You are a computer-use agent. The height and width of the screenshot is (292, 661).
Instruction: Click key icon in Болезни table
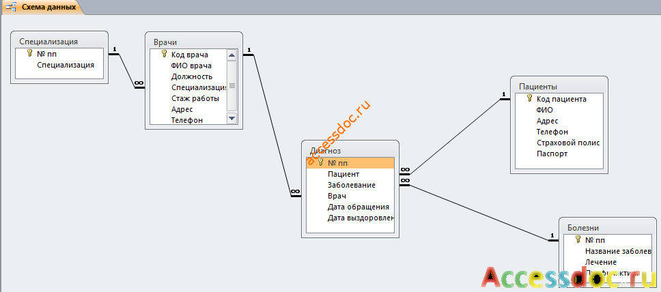(x=578, y=239)
